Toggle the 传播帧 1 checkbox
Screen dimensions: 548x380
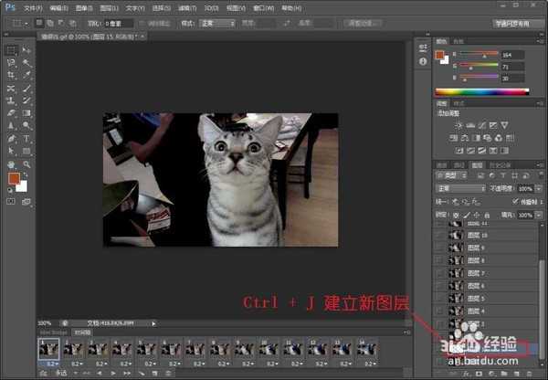click(516, 201)
